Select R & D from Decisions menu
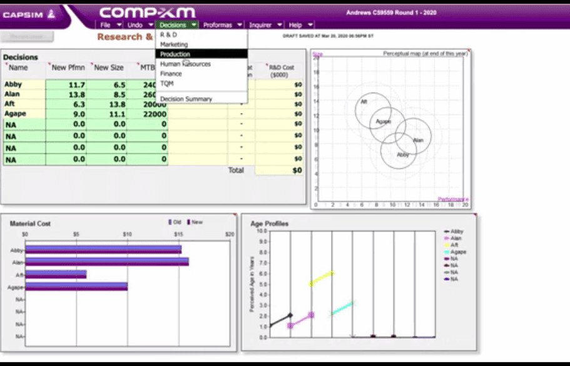570x366 pixels. click(201, 34)
